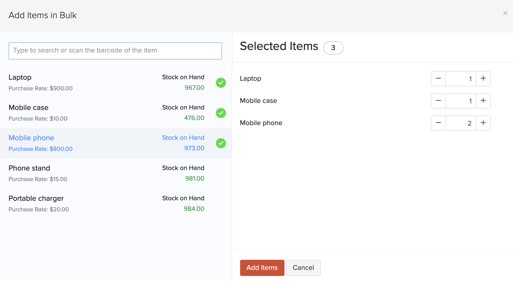Deselect the green checkmark on Laptop
This screenshot has width=513, height=283.
click(221, 83)
